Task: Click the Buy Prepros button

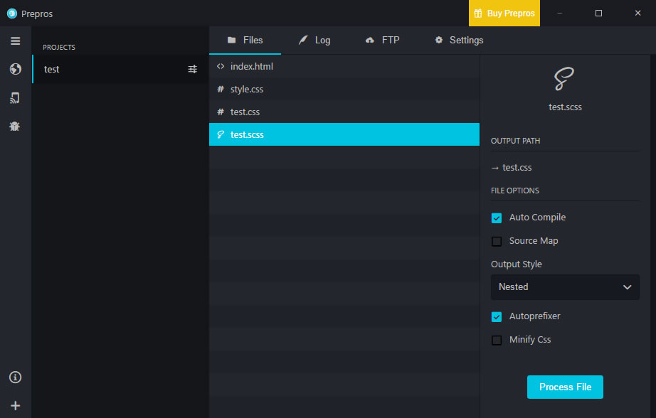Action: (x=504, y=14)
